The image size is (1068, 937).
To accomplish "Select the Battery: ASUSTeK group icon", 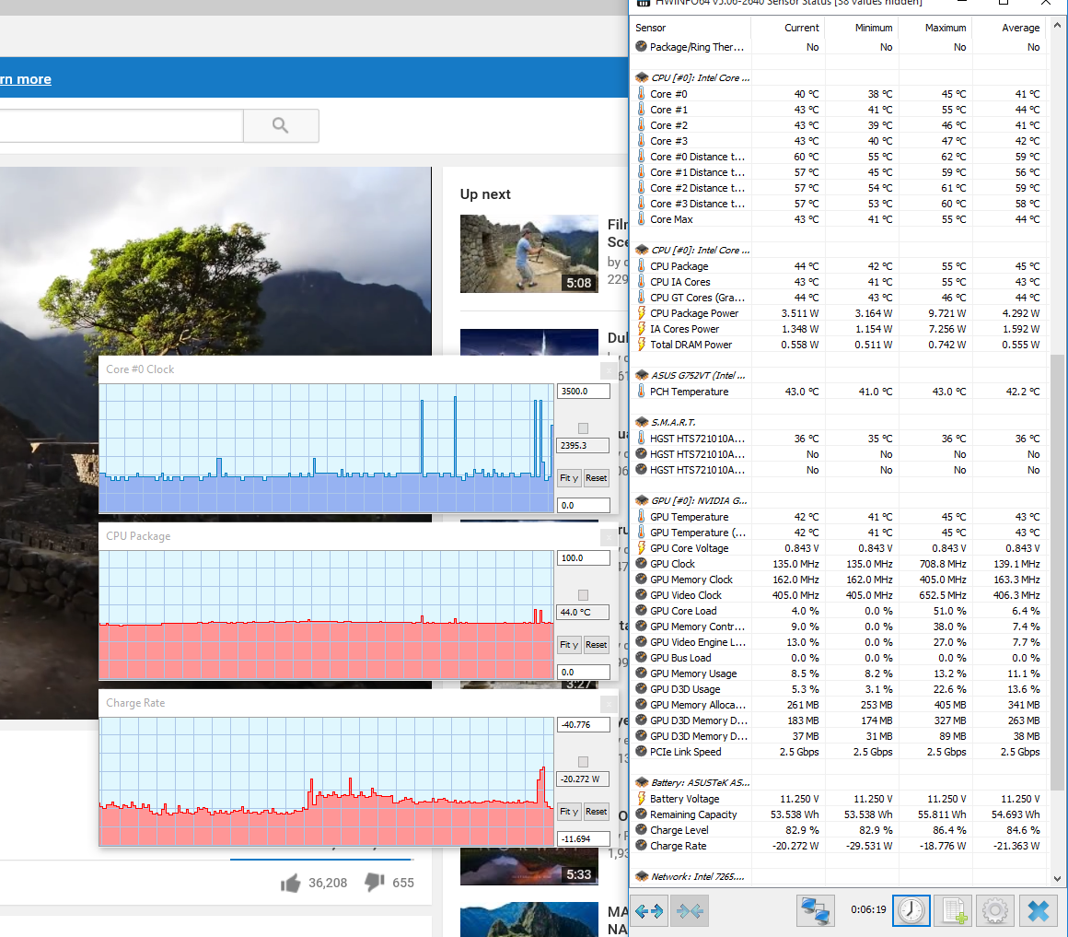I will coord(642,783).
